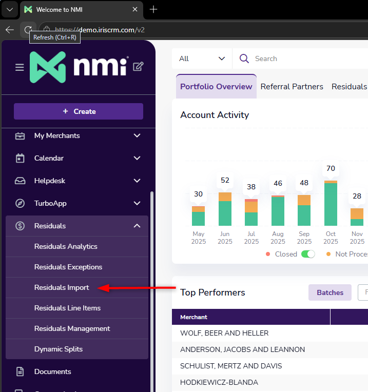Click the TurboApp compass icon
The width and height of the screenshot is (368, 392).
(20, 203)
